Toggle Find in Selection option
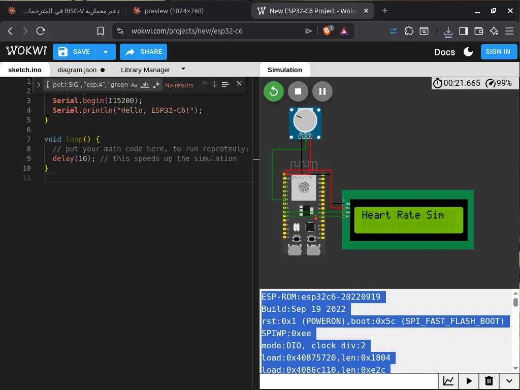Screen dimensions: 520x390 225,85
